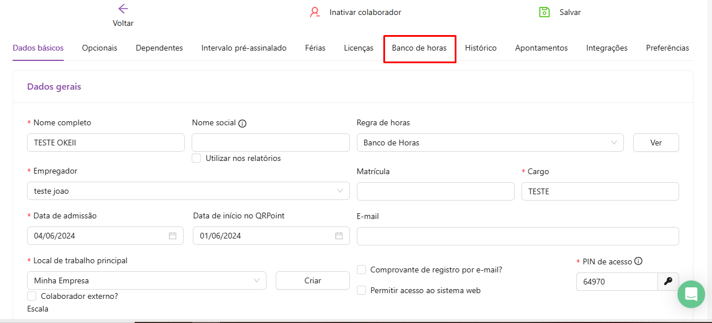Click info icon beside PIN de acesso
712x323 pixels.
[x=638, y=262]
